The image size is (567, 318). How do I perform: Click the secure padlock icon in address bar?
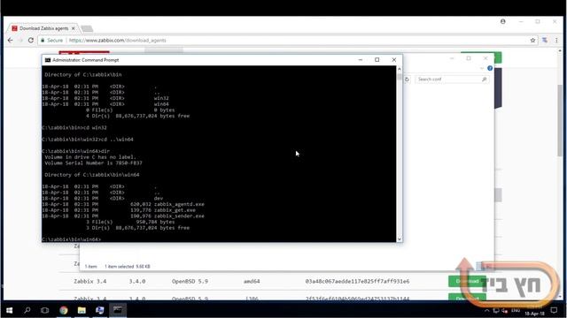coord(43,41)
